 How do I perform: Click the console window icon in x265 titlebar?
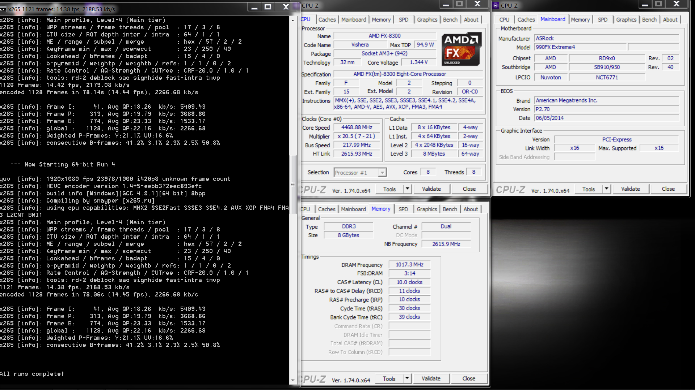tap(3, 9)
